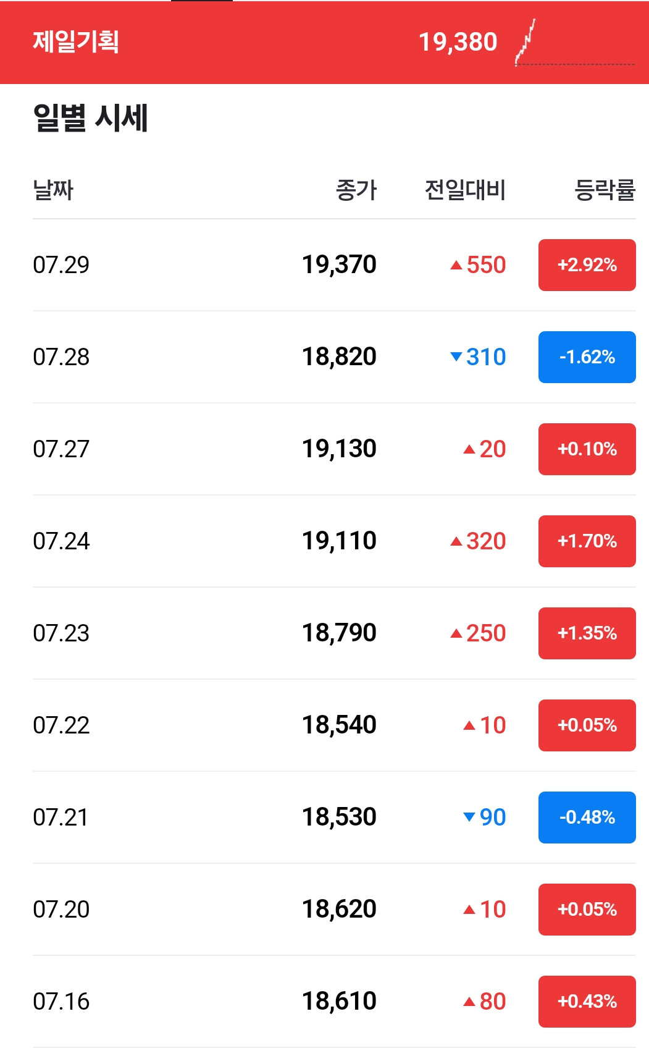Screen dimensions: 649x1048
Task: Select the 전일대비 column header
Action: [x=465, y=190]
